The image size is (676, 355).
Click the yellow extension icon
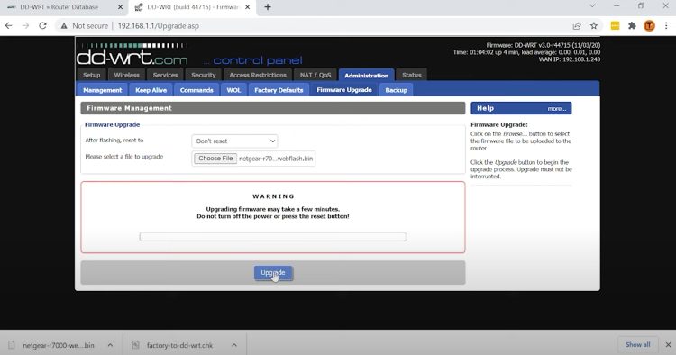616,26
